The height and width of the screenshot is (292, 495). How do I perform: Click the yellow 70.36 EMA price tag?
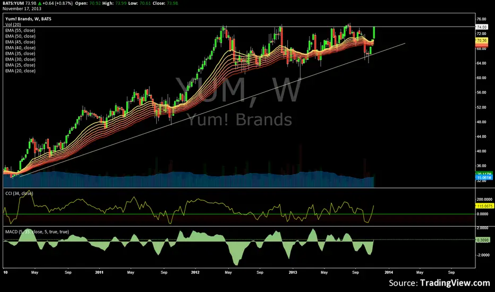click(481, 40)
